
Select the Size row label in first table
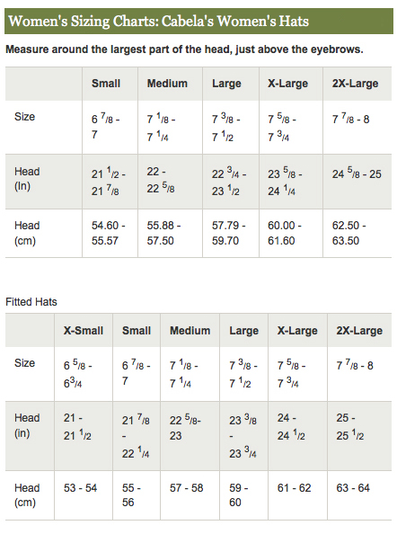click(24, 117)
